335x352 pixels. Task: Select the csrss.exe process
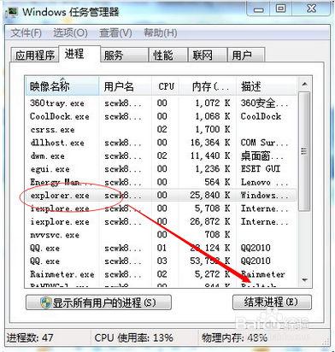162,129
